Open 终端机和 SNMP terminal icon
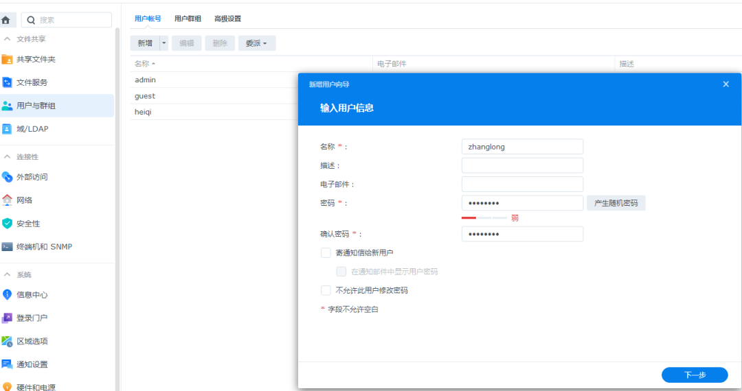This screenshot has width=742, height=391. tap(8, 247)
